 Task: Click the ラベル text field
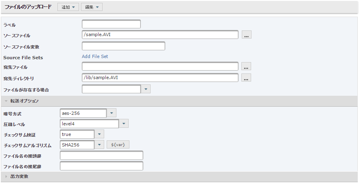[111, 24]
